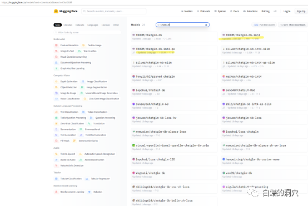The width and height of the screenshot is (308, 206).
Task: Filter by the Fill-Mask task
Action: coord(62,140)
